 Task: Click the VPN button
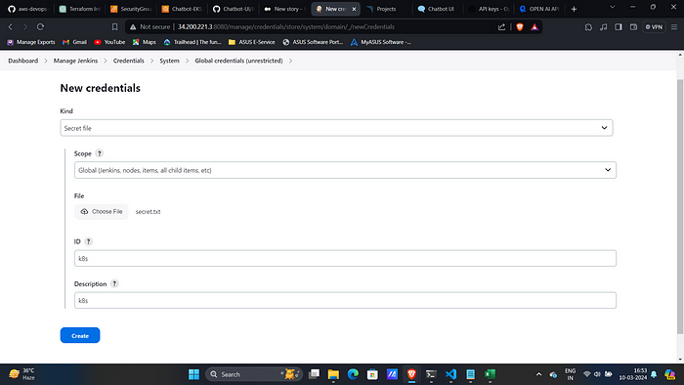point(654,27)
